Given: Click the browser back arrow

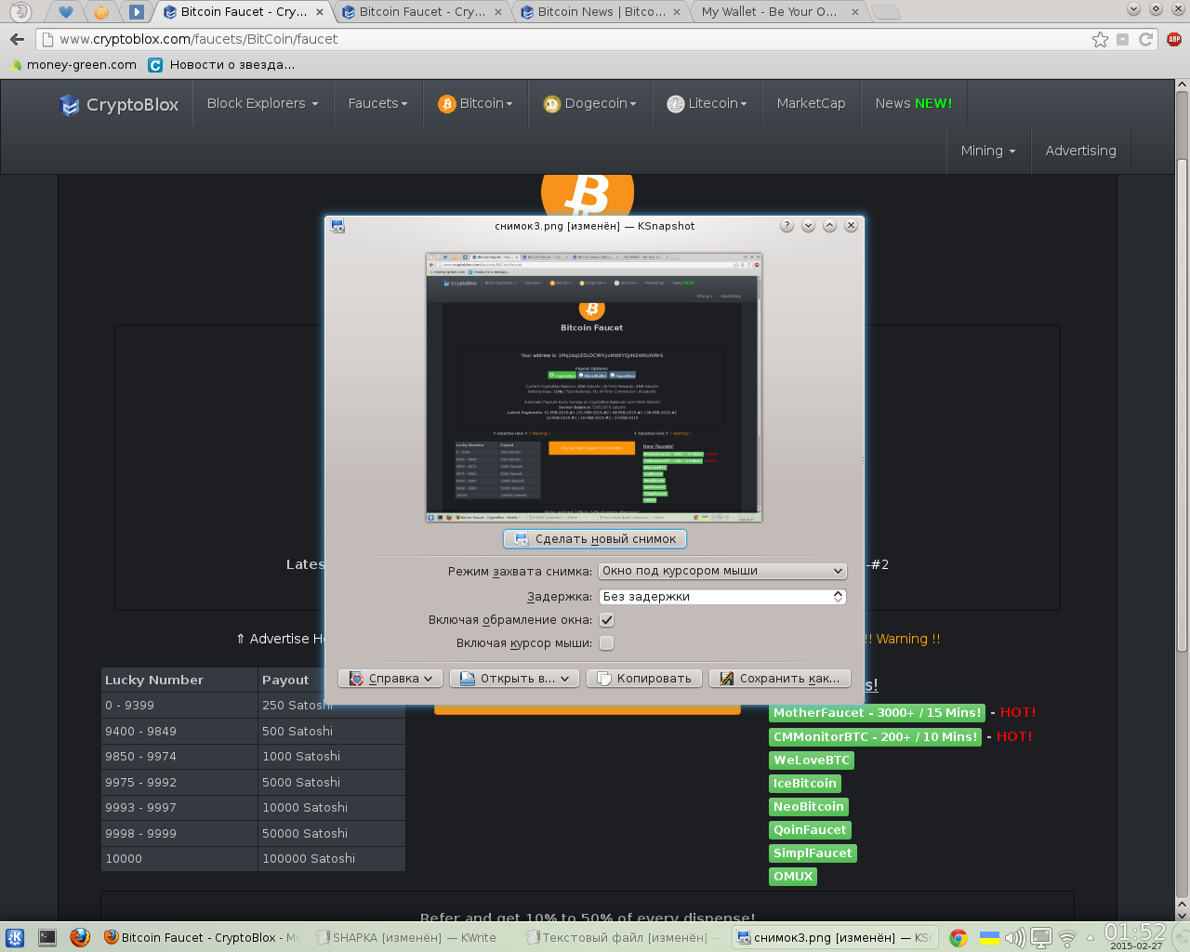Looking at the screenshot, I should coord(17,39).
